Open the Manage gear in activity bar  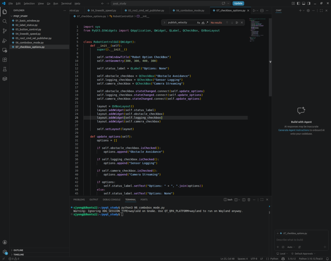pyautogui.click(x=5, y=252)
